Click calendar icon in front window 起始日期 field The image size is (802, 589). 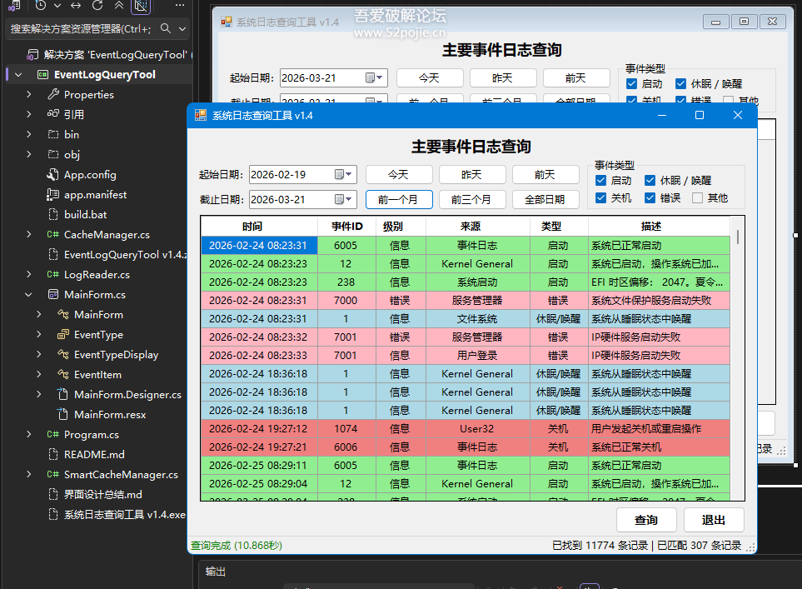339,175
